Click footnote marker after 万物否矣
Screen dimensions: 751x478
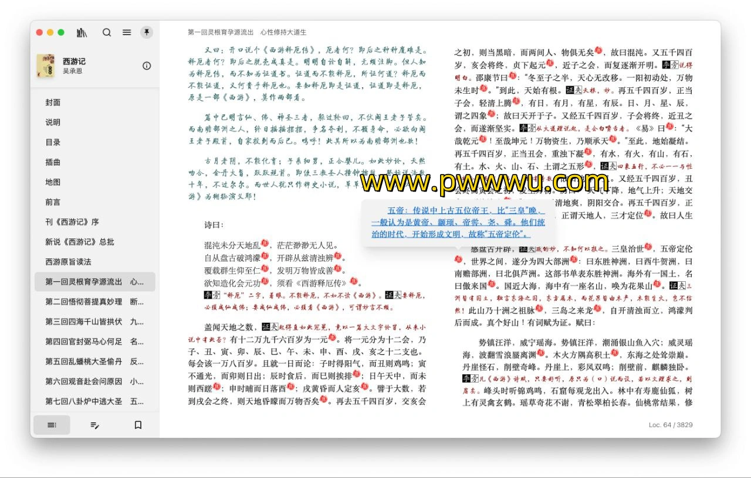coord(323,399)
